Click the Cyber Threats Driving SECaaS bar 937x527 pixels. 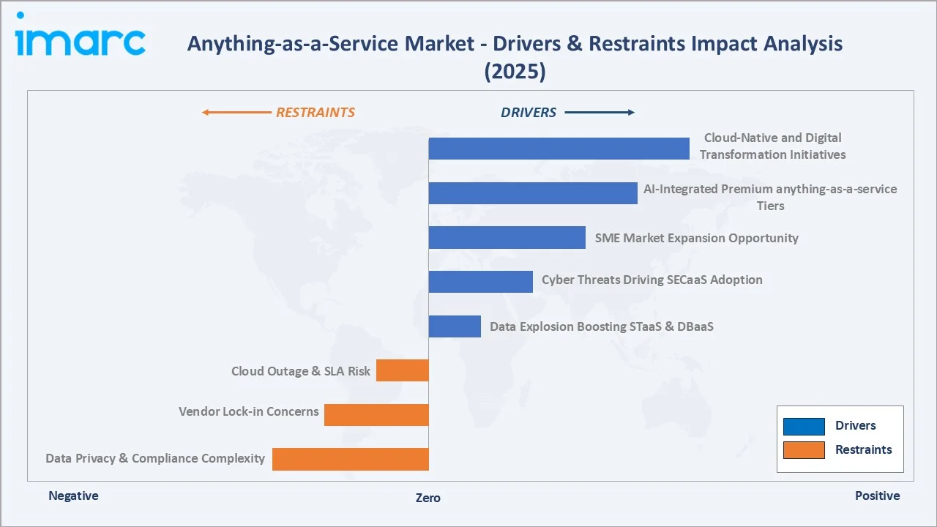click(480, 282)
